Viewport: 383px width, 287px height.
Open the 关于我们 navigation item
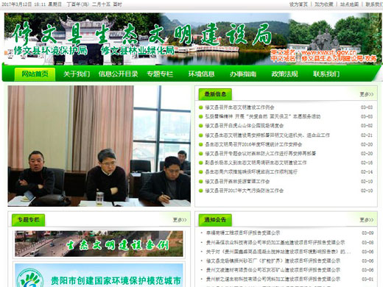pyautogui.click(x=77, y=74)
